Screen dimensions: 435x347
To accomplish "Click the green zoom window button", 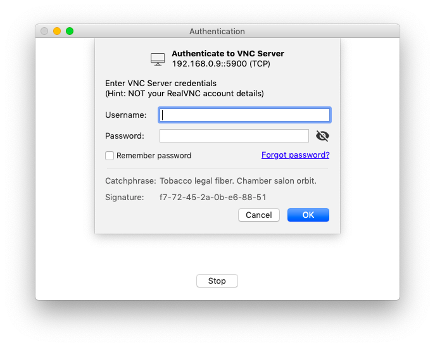I will 70,31.
